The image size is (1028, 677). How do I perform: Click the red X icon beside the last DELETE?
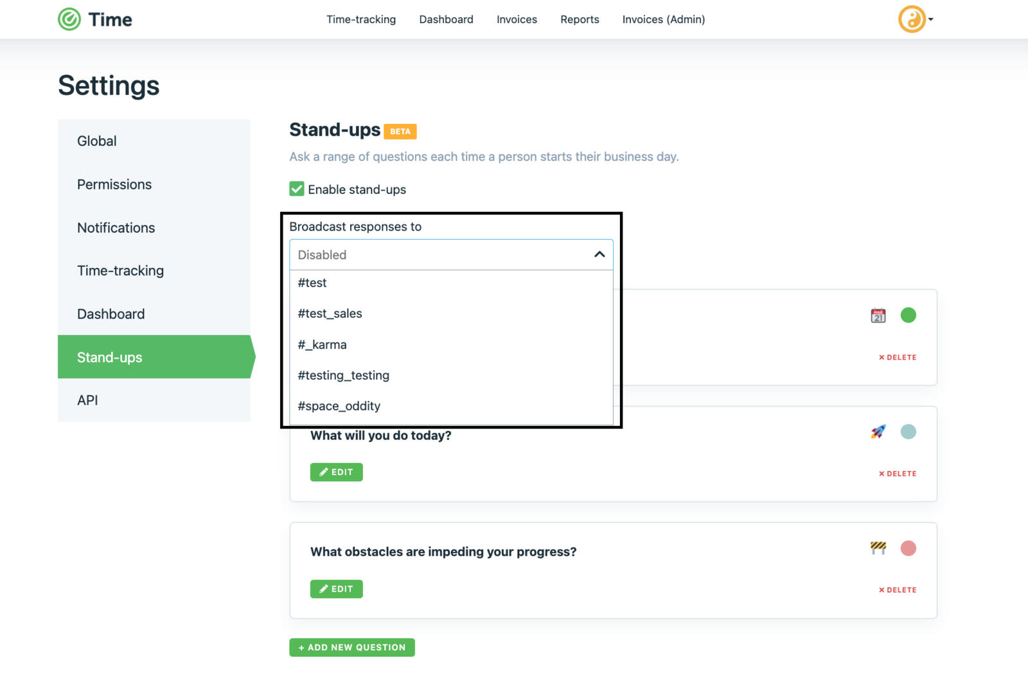tap(881, 590)
